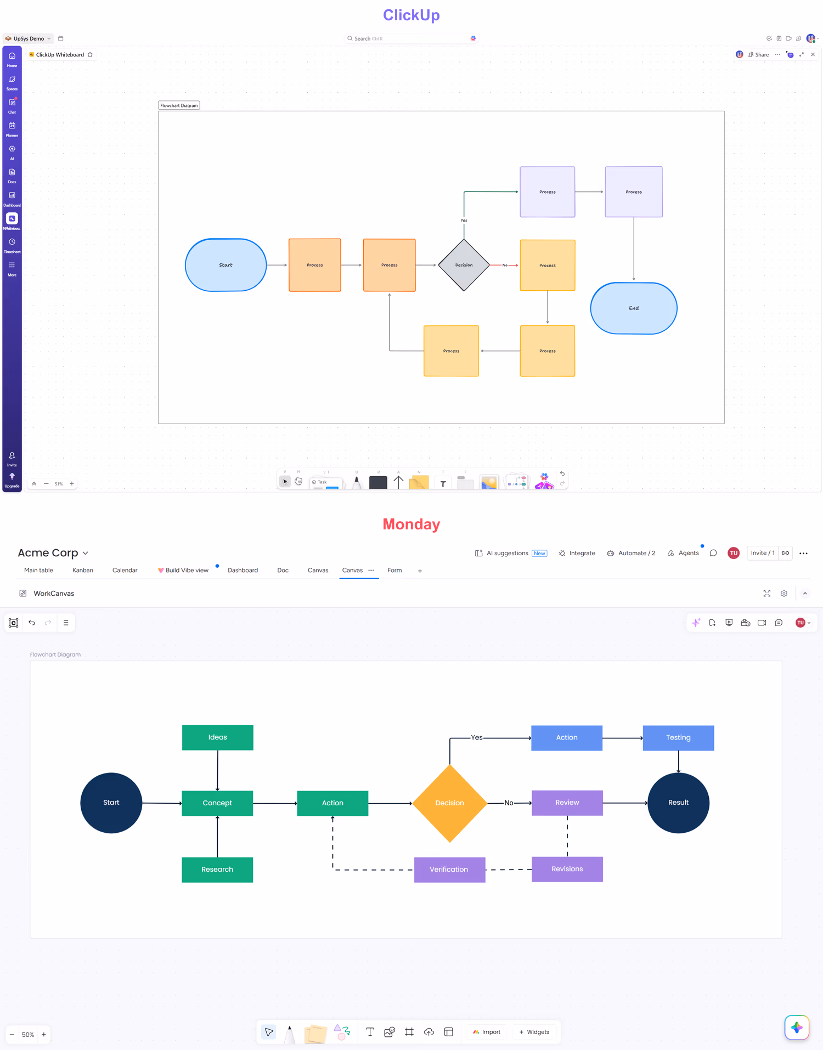The height and width of the screenshot is (1050, 823).
Task: Open Planner in the ClickUp sidebar
Action: coord(12,129)
